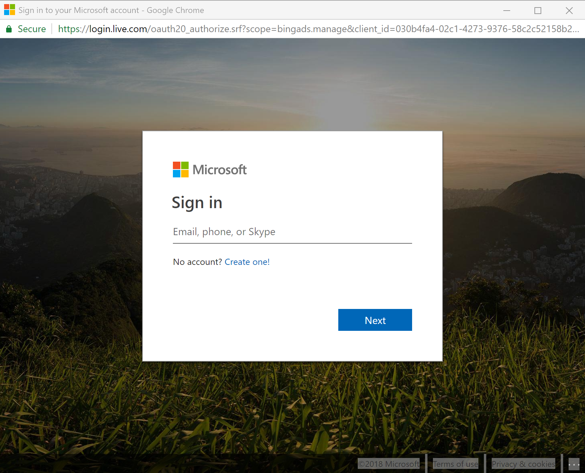Click the landscape background above the sign-in card
Screen dimensions: 585x473
[292, 85]
